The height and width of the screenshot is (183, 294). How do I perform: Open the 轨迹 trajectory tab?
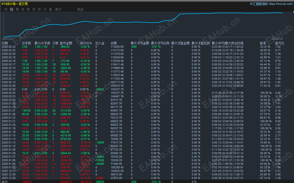[x=81, y=9]
